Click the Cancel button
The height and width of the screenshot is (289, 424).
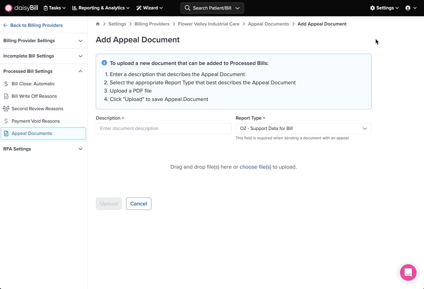[x=139, y=204]
